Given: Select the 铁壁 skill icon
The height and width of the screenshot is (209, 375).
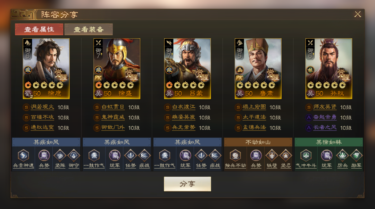Looking at the screenshot, I should tap(272, 156).
